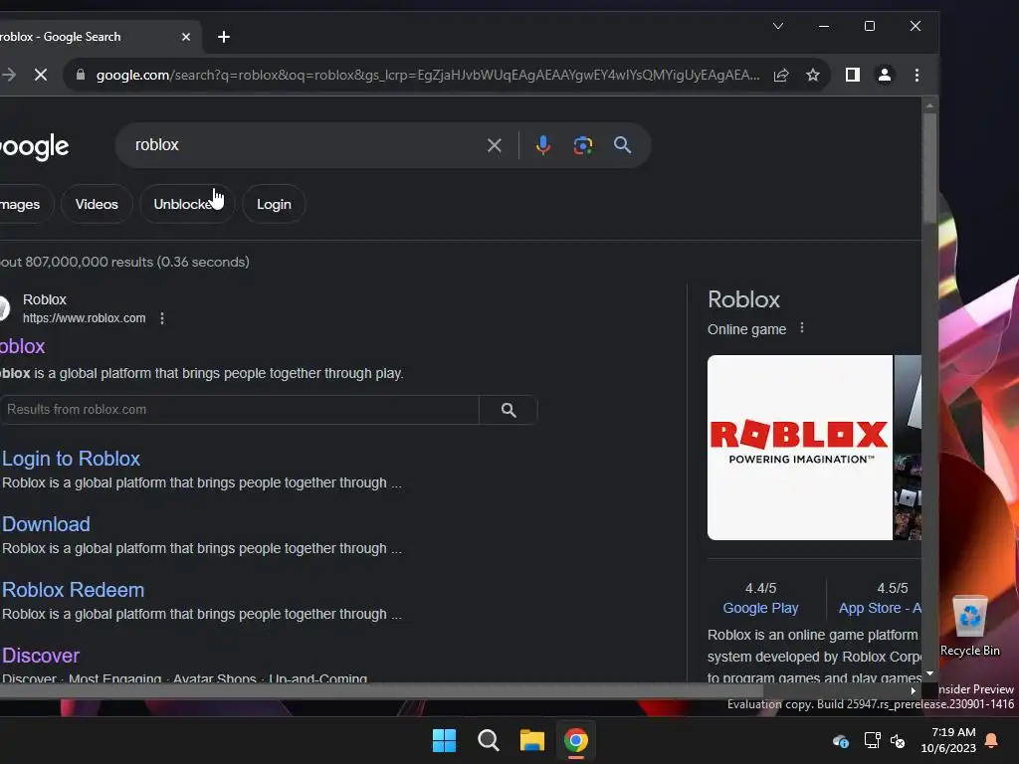
Task: Switch to Videos results
Action: point(97,204)
